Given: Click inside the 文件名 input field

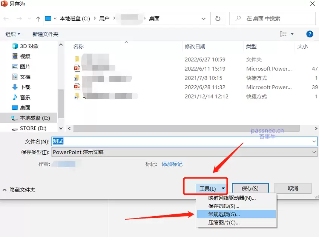Looking at the screenshot, I should pyautogui.click(x=113, y=141).
